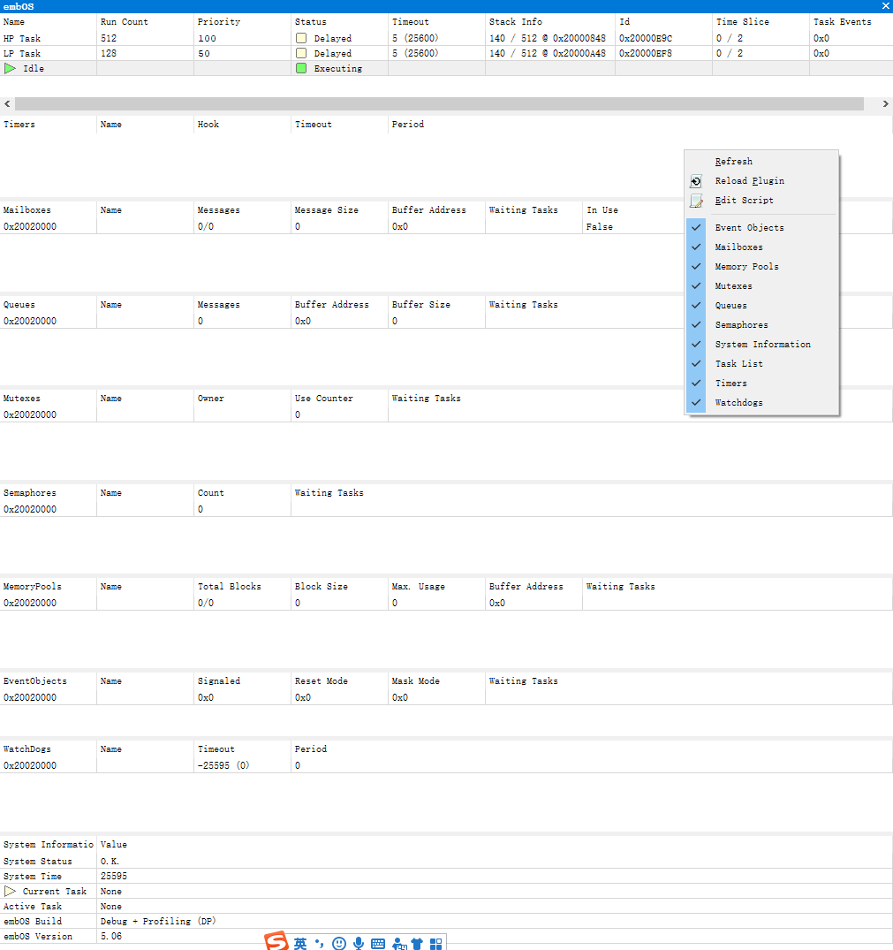Click the EventObjects address 0x20020000
The image size is (893, 950).
30,698
